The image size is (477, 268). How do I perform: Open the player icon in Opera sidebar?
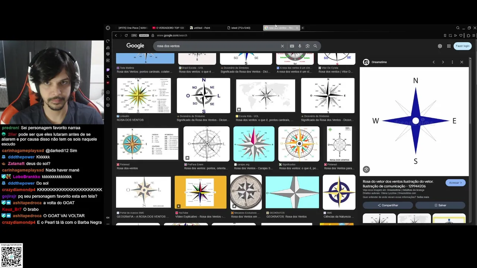click(108, 92)
